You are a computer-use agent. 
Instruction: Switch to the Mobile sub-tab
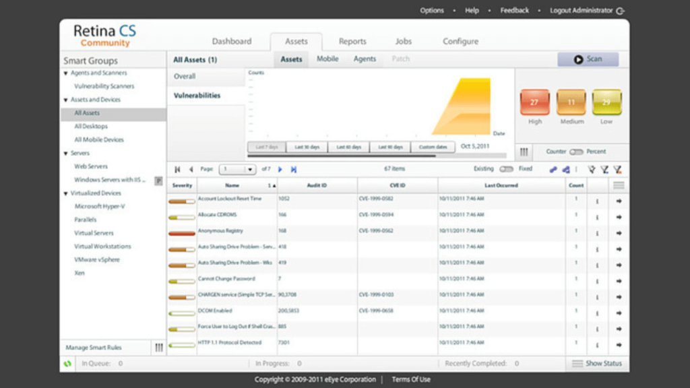pyautogui.click(x=327, y=59)
